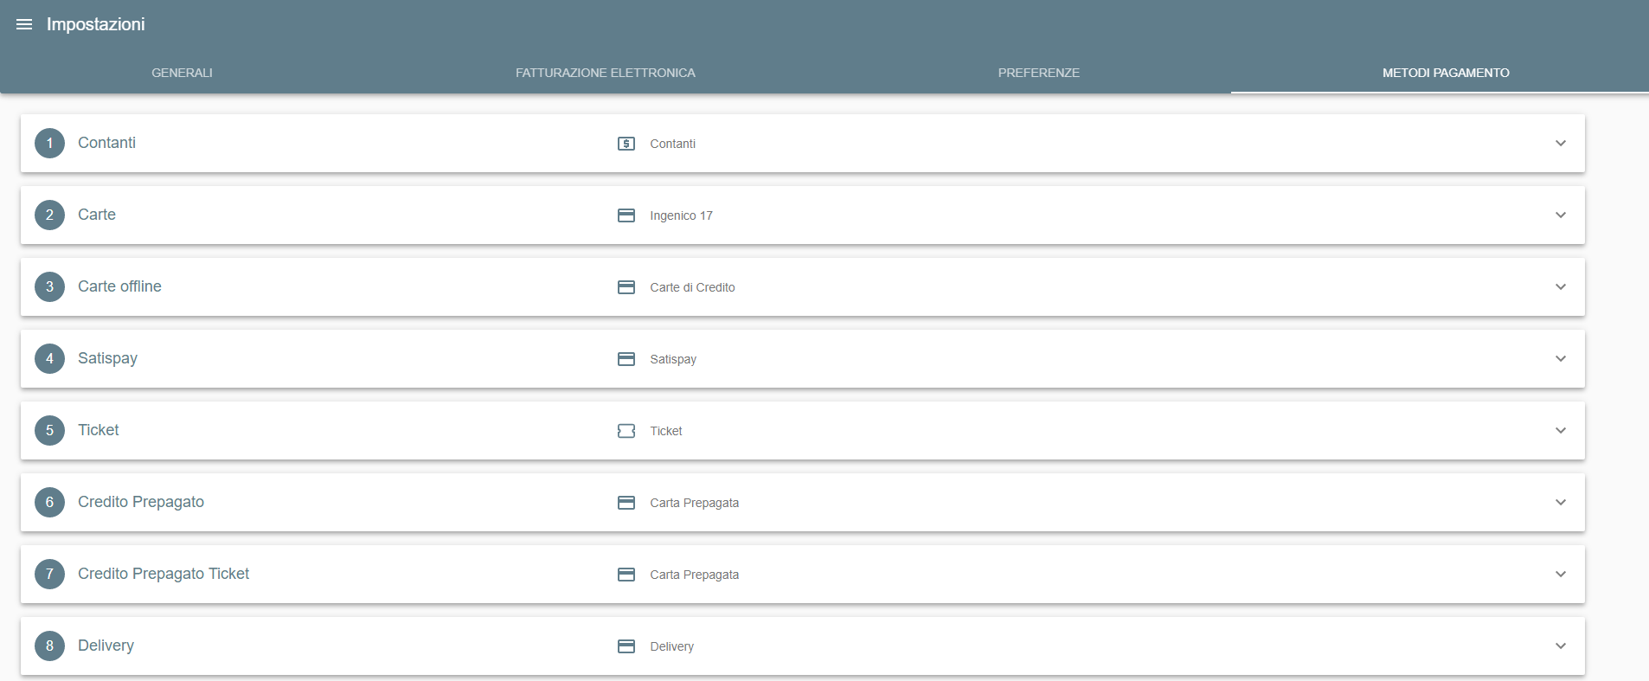Expand the Carte offline row chevron
1649x681 pixels.
[x=1561, y=286]
